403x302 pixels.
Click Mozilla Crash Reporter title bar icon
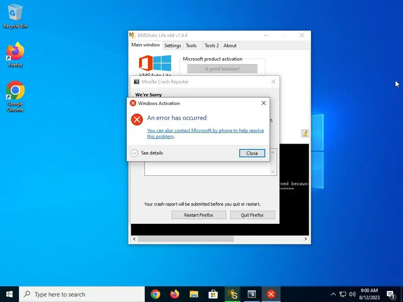[x=137, y=82]
